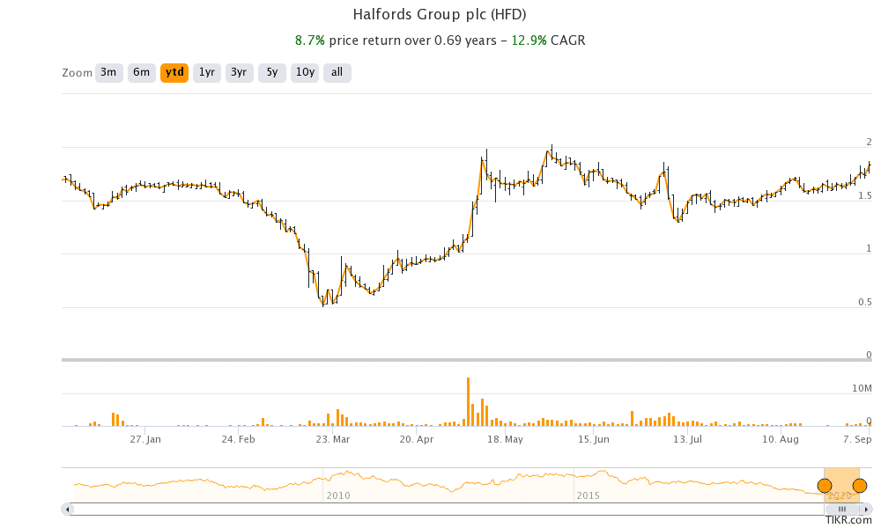Screen dimensions: 881x528
Task: Click the 0.5 price axis label
Action: tap(865, 302)
